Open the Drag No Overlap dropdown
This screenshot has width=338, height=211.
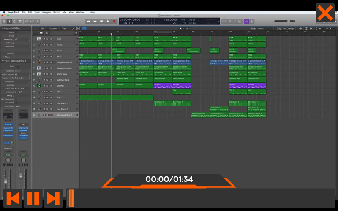coord(290,28)
